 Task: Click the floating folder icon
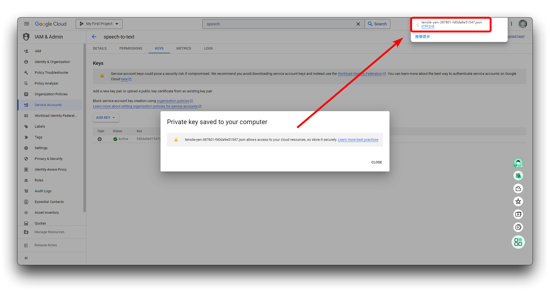coord(518,189)
